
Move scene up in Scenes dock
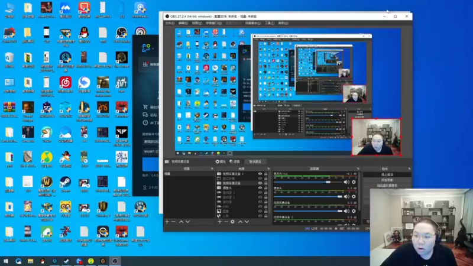tap(181, 222)
